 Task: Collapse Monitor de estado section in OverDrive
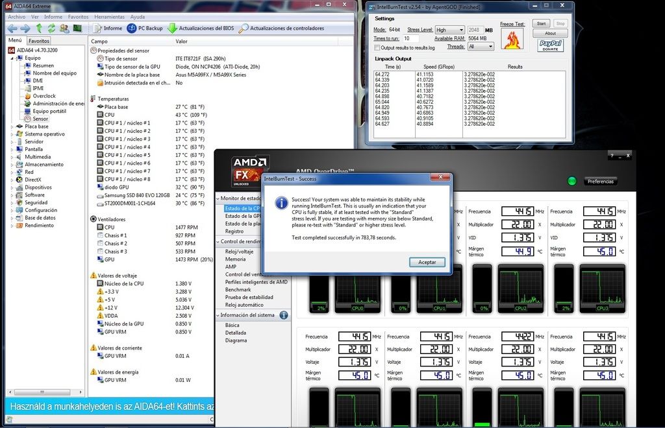pyautogui.click(x=218, y=198)
